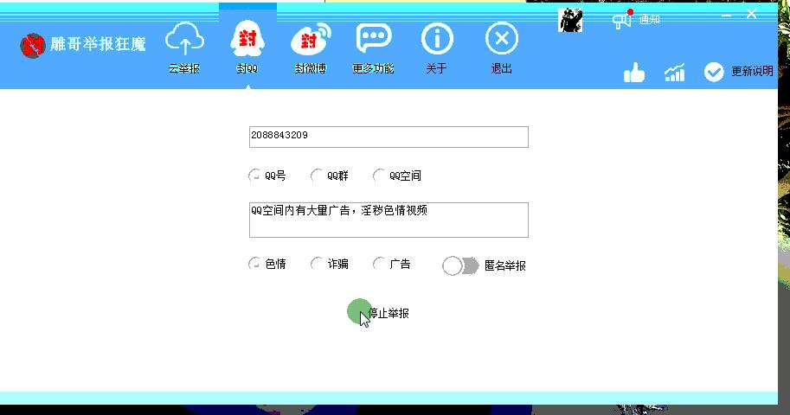Click the user avatar thumbnail
The width and height of the screenshot is (790, 415).
click(570, 20)
